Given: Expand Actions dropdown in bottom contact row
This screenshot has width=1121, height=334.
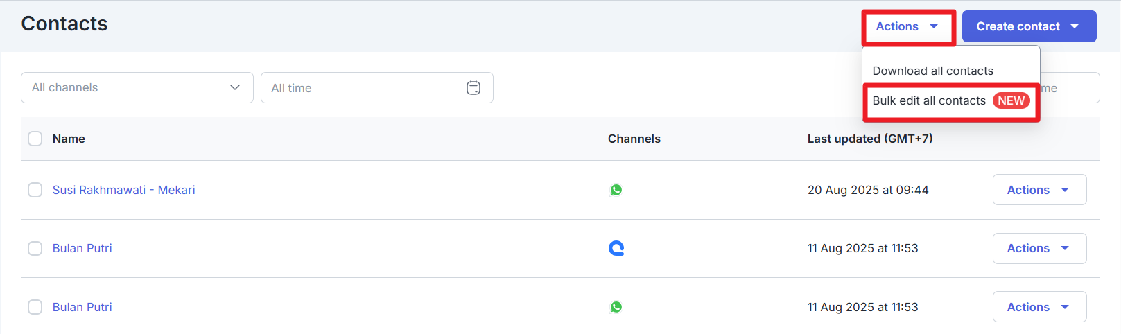Looking at the screenshot, I should point(1039,307).
